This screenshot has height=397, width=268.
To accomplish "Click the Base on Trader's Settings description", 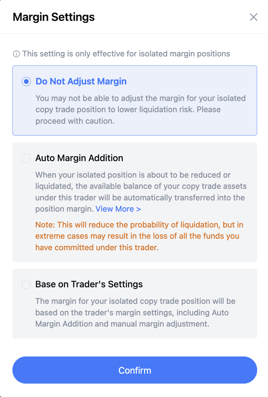I will tap(135, 313).
